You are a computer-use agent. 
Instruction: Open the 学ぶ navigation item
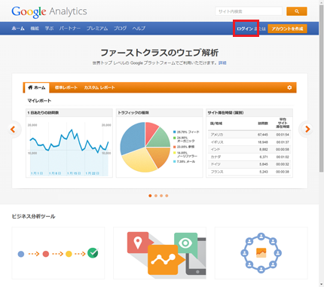coord(49,29)
